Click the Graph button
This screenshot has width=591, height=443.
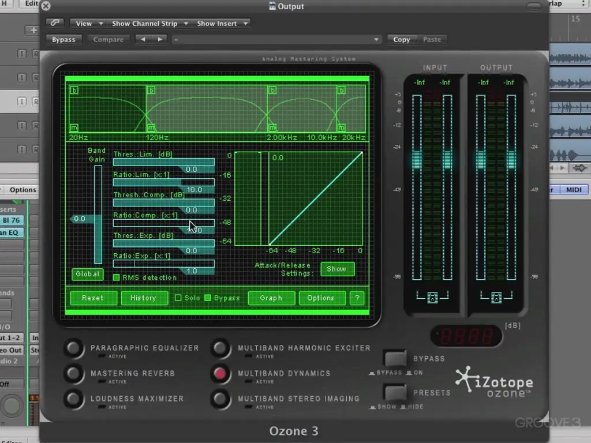(x=271, y=298)
